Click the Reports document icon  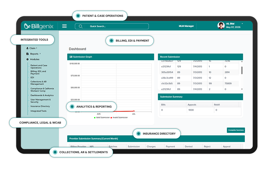pyautogui.click(x=27, y=54)
